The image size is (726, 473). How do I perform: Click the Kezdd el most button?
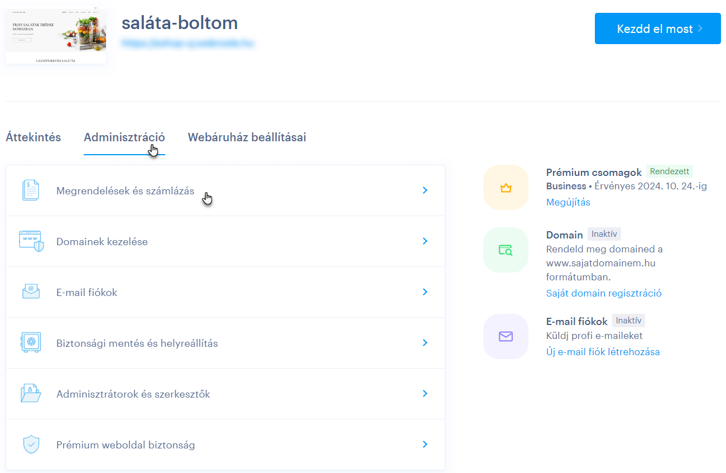658,28
